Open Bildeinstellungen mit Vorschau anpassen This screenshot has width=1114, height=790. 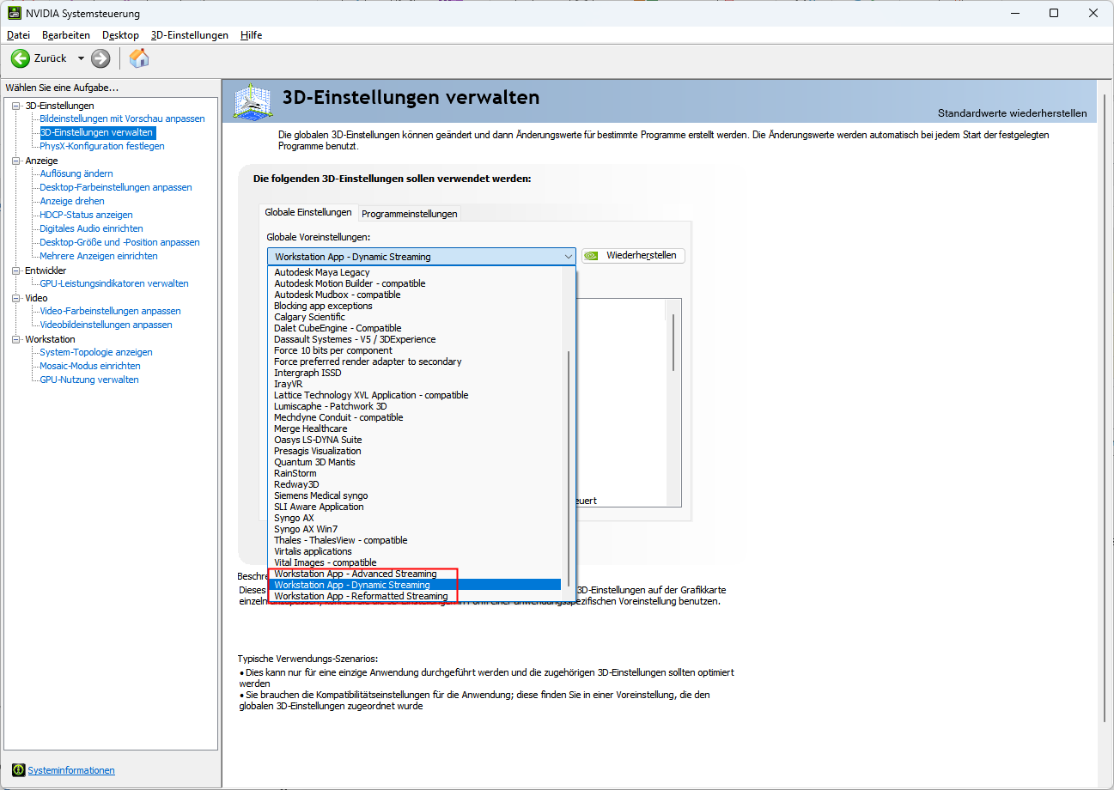coord(123,118)
